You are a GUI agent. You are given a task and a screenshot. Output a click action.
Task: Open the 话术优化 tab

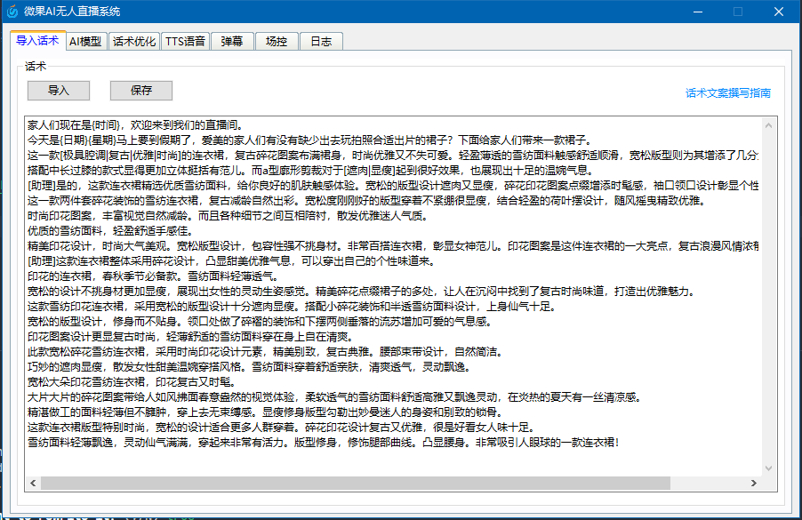[133, 40]
